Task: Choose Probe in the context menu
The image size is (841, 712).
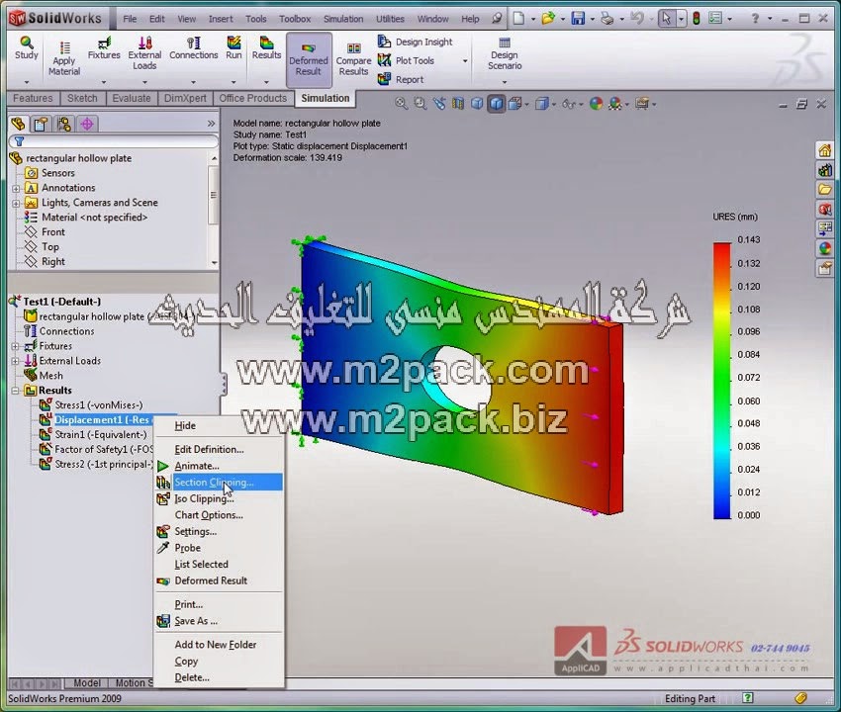Action: 219,548
